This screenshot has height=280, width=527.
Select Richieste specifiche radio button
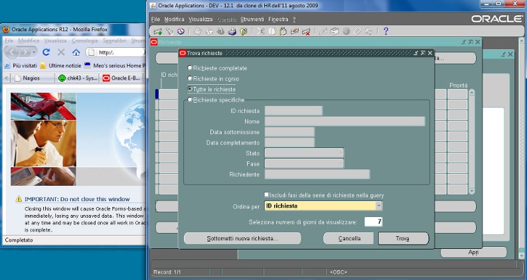click(x=190, y=100)
